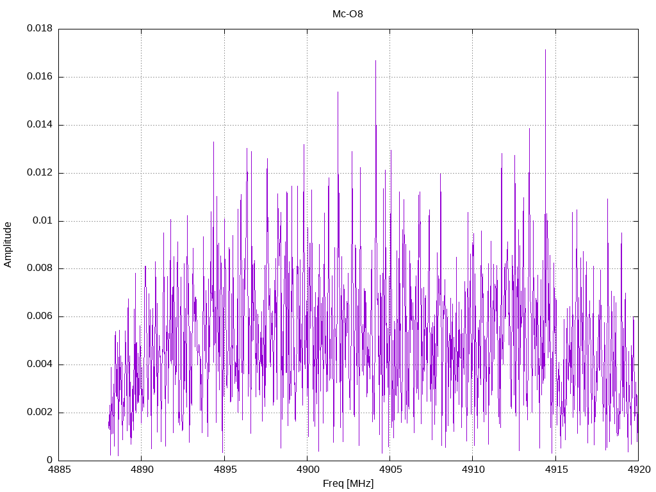Click the 4900 x-axis tick label
The width and height of the screenshot is (656, 492).
307,470
